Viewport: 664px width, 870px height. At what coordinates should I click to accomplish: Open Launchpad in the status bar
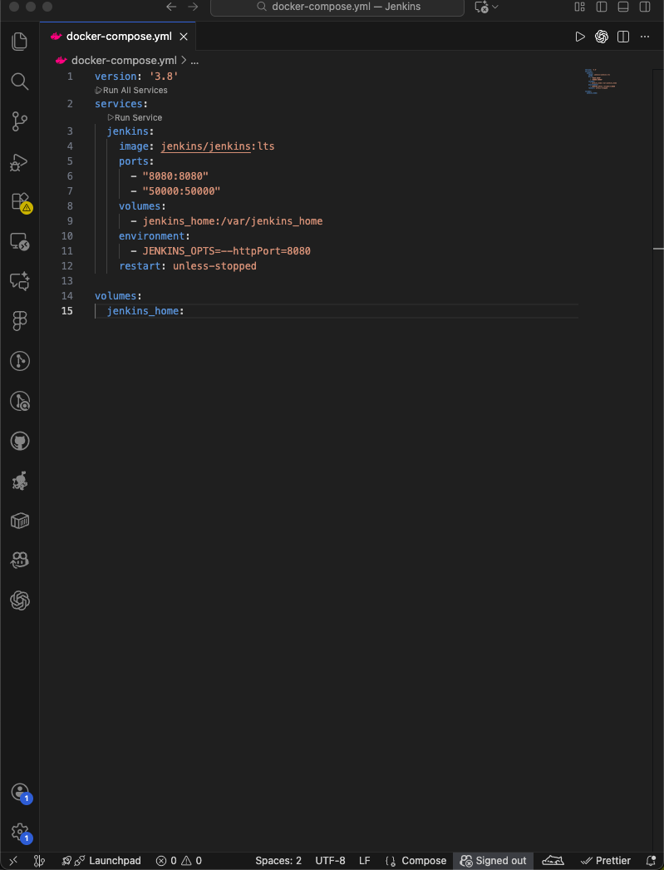pyautogui.click(x=101, y=861)
